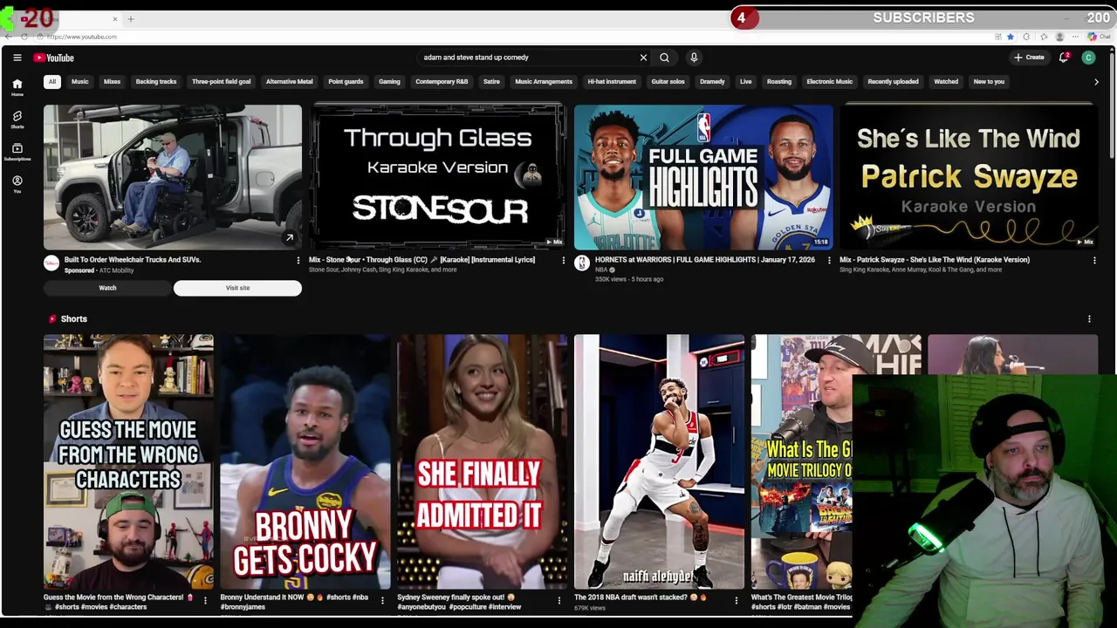Screen dimensions: 1117x628
Task: Open options for Guess the Movie short
Action: pyautogui.click(x=205, y=600)
